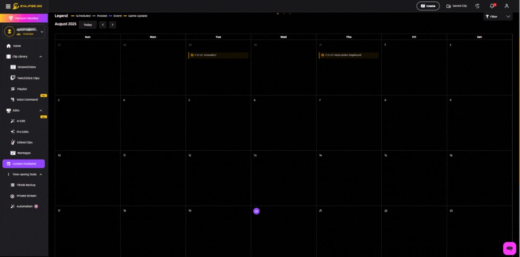Open Pro Edits menu item
The width and height of the screenshot is (520, 257).
tap(24, 131)
